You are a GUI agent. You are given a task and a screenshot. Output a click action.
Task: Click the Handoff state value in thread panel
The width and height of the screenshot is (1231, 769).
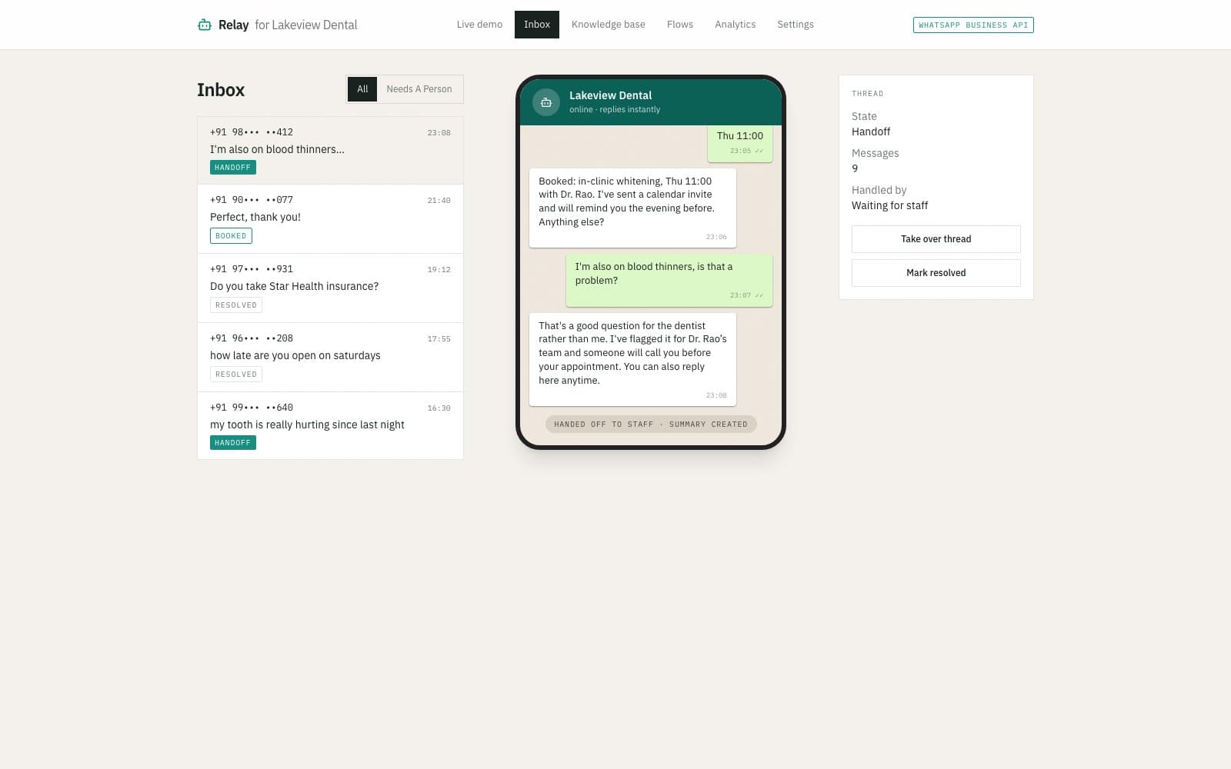pyautogui.click(x=871, y=132)
